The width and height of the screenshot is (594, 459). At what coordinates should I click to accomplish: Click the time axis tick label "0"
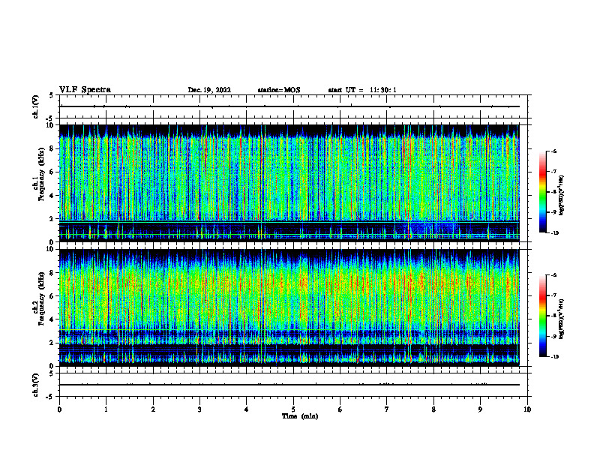(59, 409)
